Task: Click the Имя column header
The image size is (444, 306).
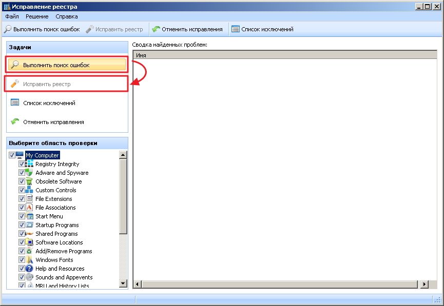Action: point(285,55)
